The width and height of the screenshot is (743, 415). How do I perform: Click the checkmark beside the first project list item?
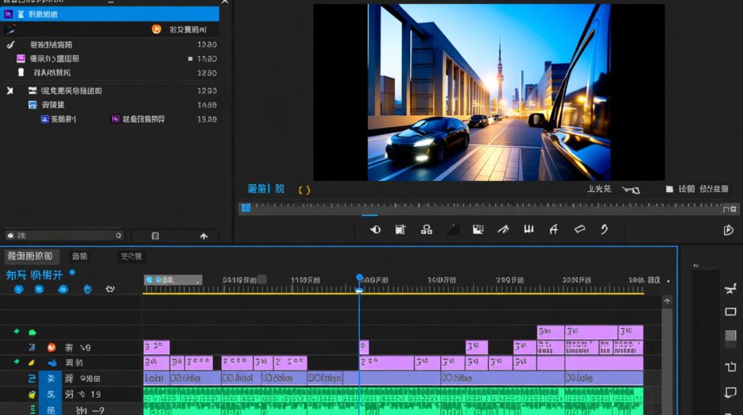[10, 44]
